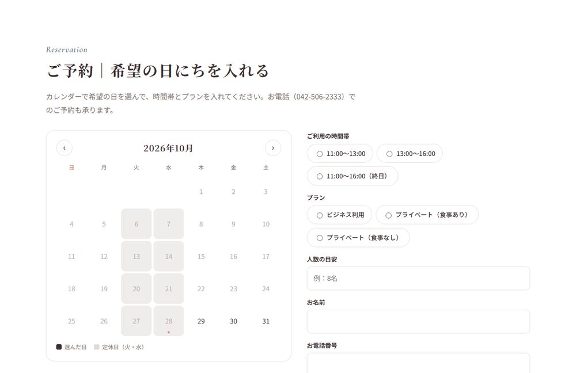Viewport: 576px width, 373px height.
Task: Click the 水 weekday header
Action: click(169, 168)
